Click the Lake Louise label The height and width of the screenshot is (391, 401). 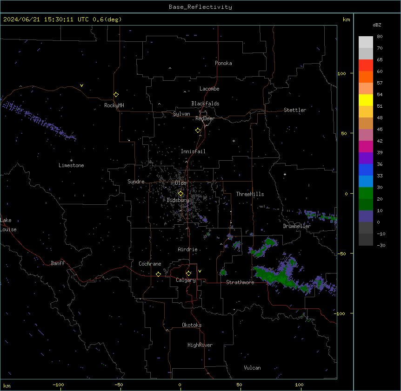[x=8, y=225]
